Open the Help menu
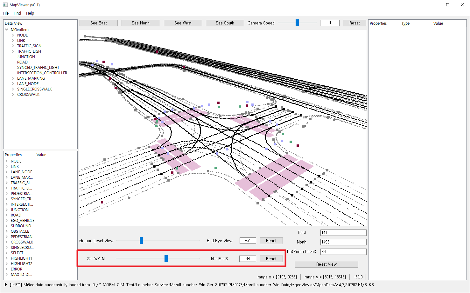This screenshot has width=470, height=293. (x=30, y=13)
